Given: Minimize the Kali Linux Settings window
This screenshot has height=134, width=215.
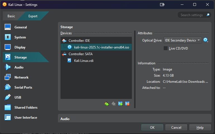Looking at the screenshot, I should pyautogui.click(x=182, y=4).
